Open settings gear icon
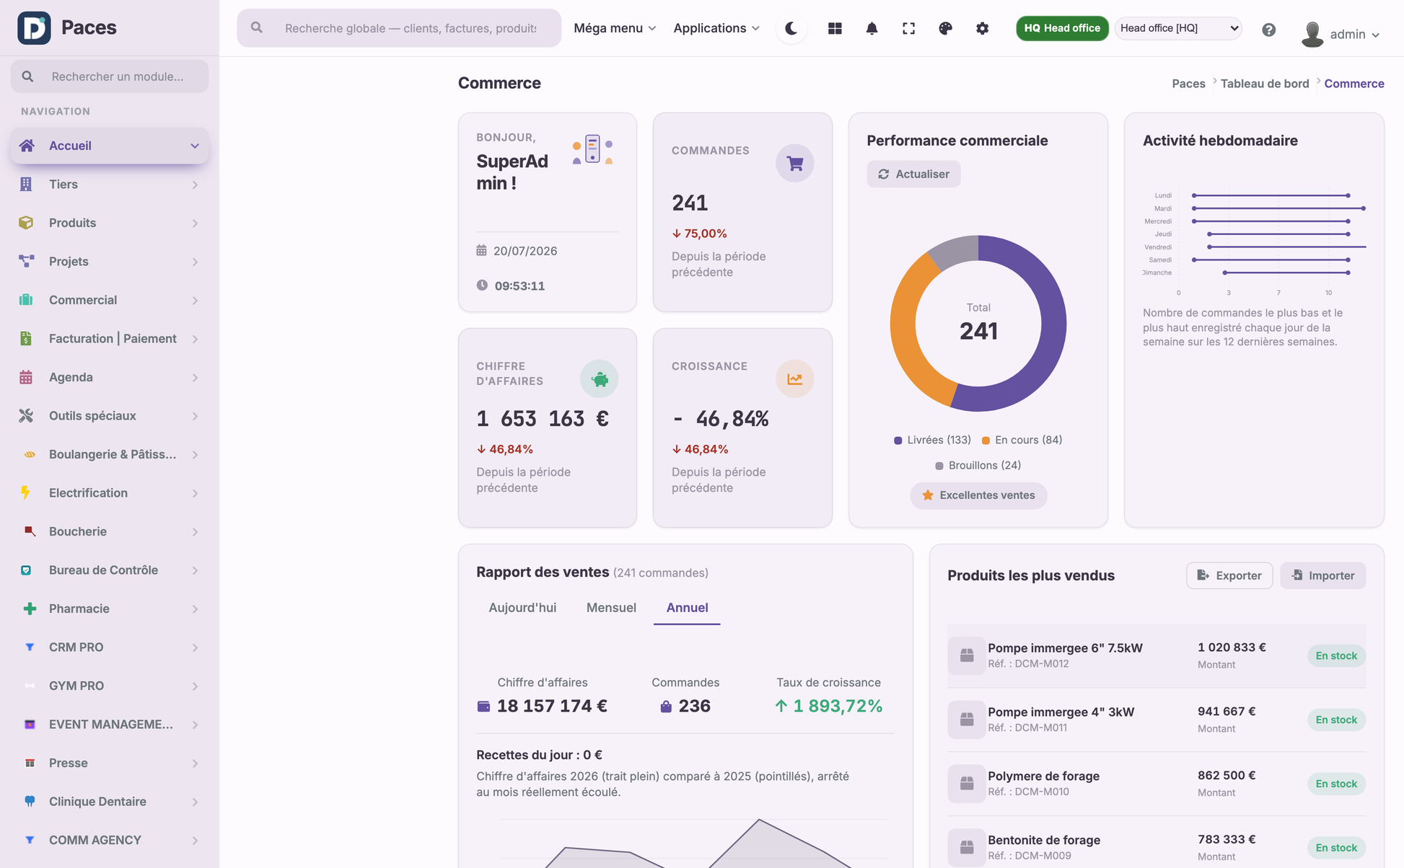This screenshot has width=1404, height=868. [982, 28]
